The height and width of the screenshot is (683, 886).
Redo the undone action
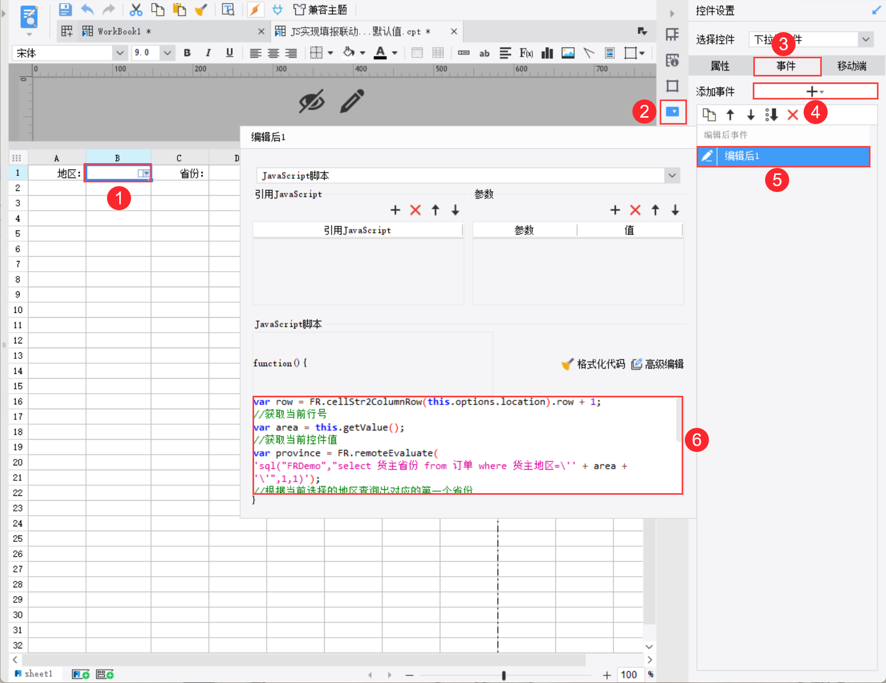click(109, 10)
